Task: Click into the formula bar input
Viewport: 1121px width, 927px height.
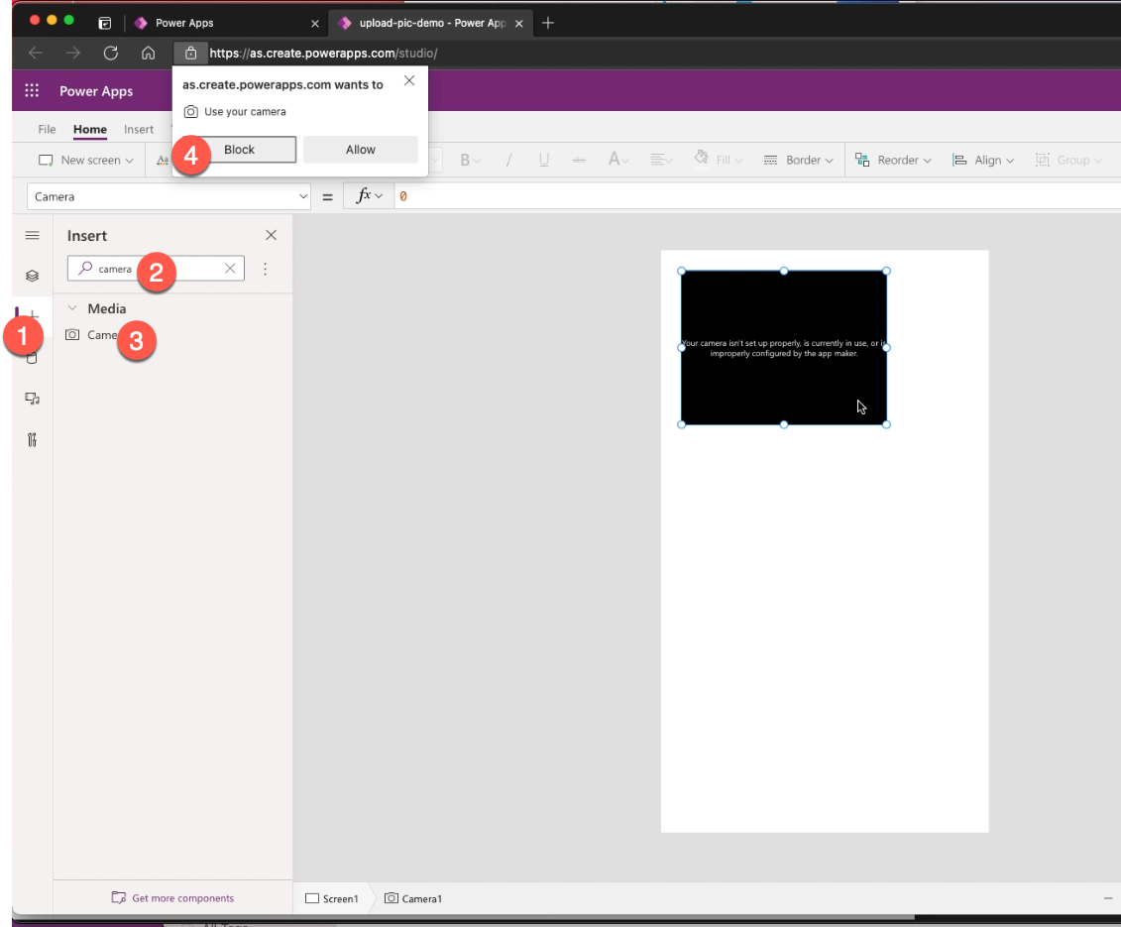Action: (x=758, y=196)
